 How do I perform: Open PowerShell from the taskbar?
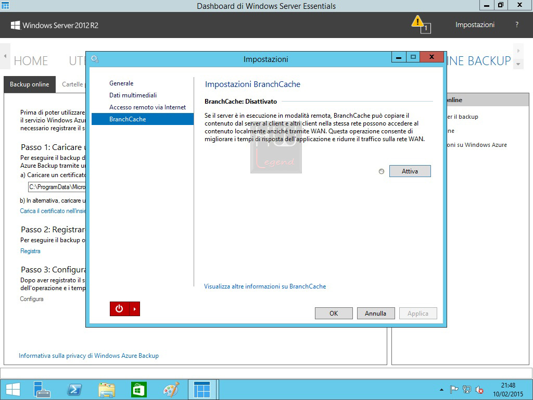tap(74, 390)
